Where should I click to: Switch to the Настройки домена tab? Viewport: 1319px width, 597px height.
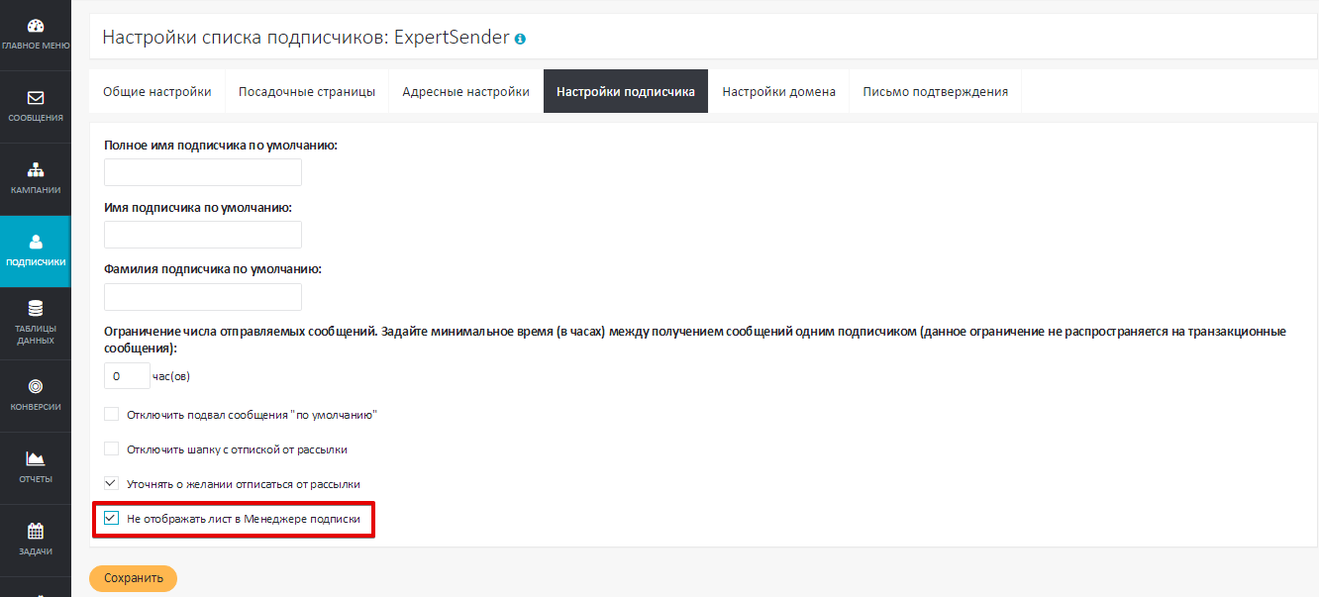[x=778, y=92]
